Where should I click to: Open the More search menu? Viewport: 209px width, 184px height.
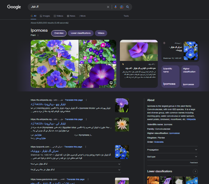click(82, 16)
